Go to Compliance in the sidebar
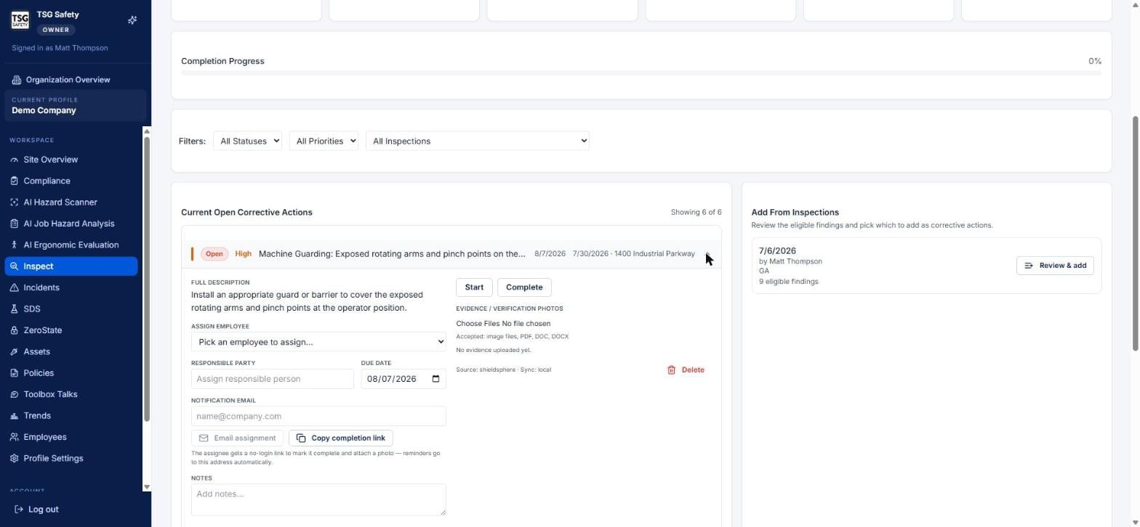The height and width of the screenshot is (527, 1140). [71, 181]
